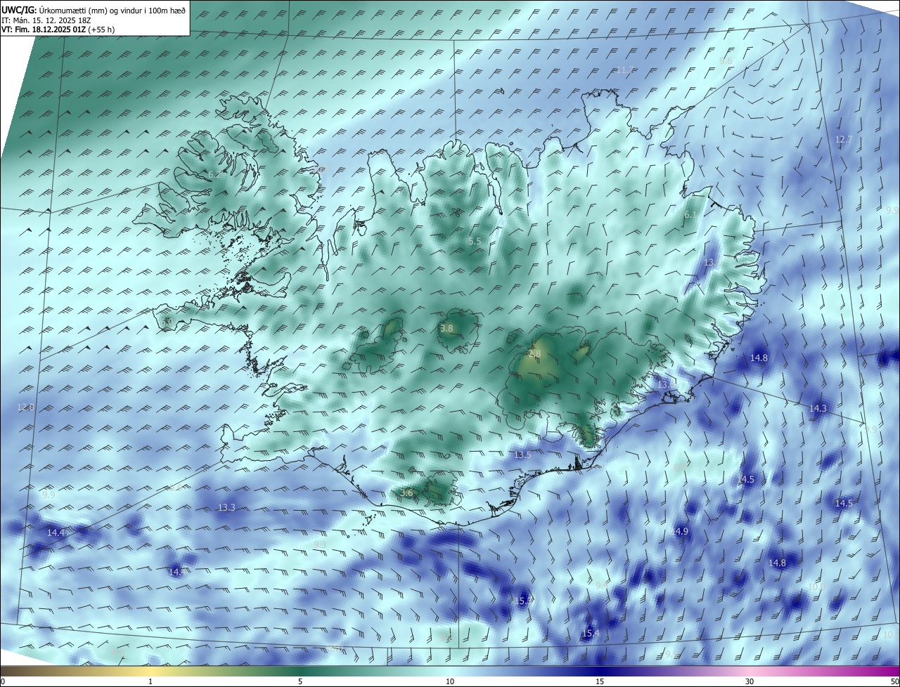Click the 11.7 value label
This screenshot has height=687, width=900.
(x=624, y=70)
